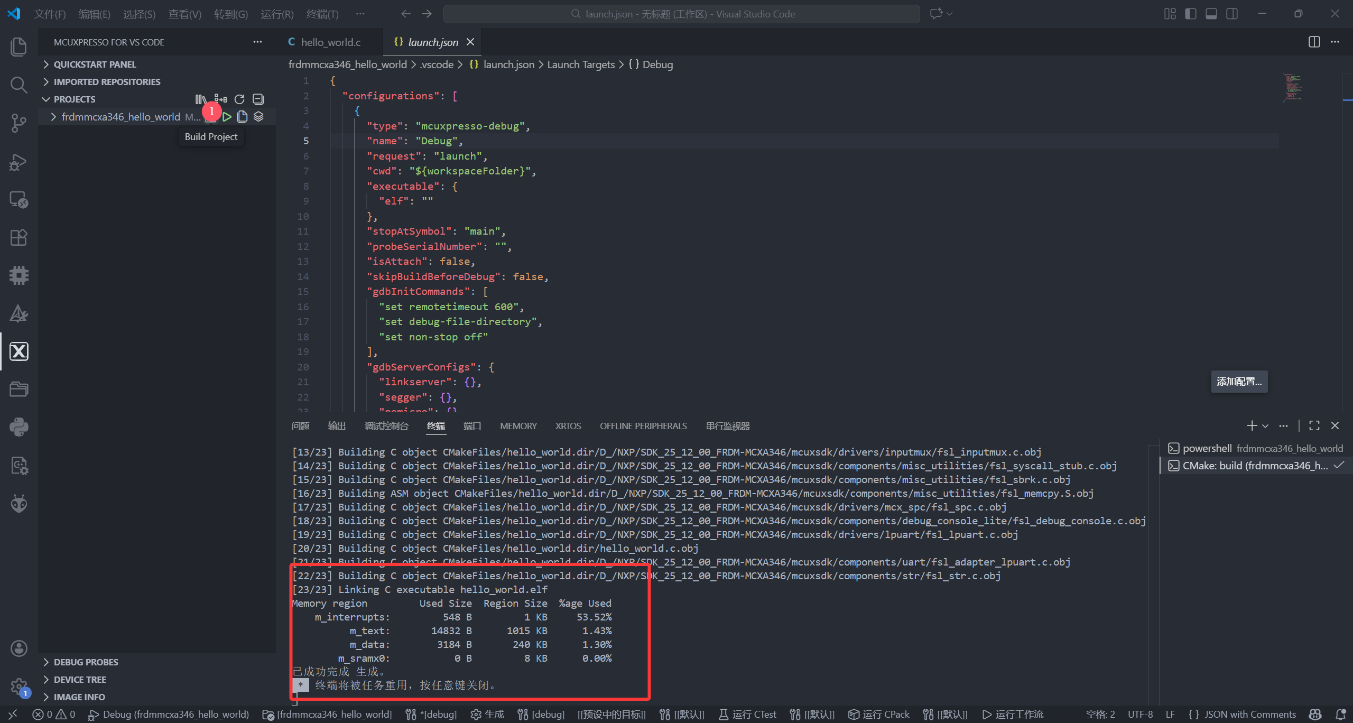The image size is (1353, 723).
Task: Open the Run and Debug view
Action: [19, 162]
